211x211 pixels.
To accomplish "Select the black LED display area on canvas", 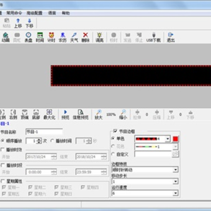I will [x=131, y=76].
